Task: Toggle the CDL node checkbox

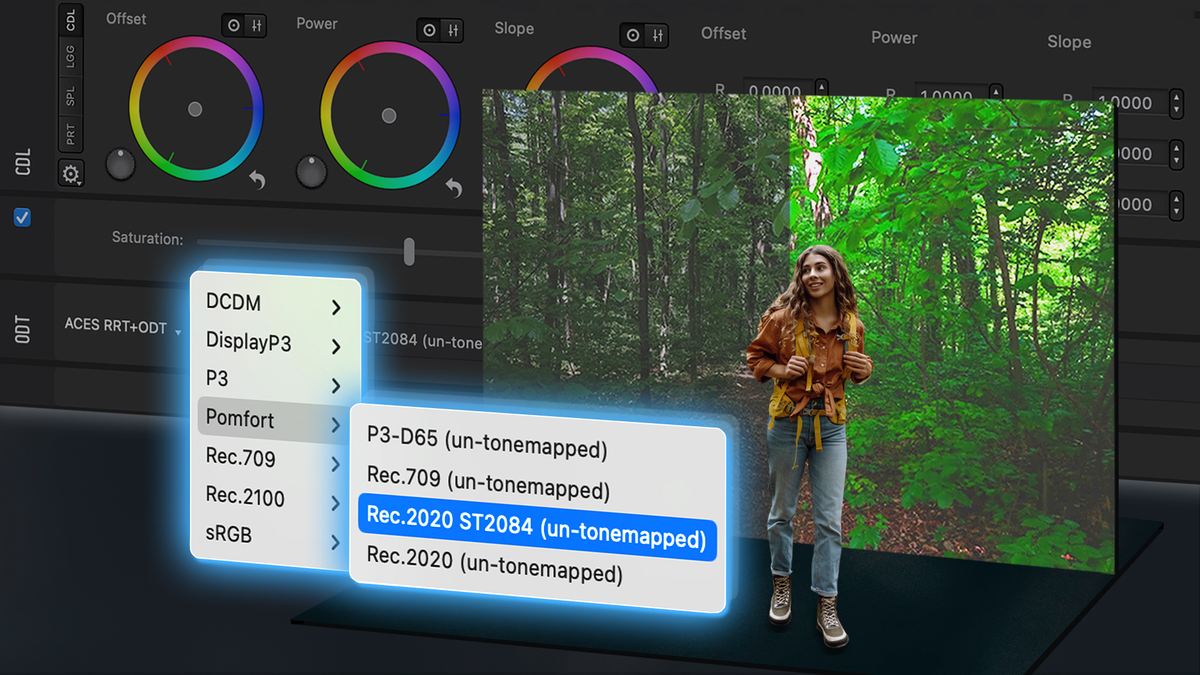Action: (x=22, y=217)
